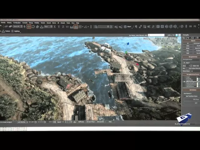Toggle Lock Selection in status bar
Screen dimensions: 200x150
coord(22,122)
